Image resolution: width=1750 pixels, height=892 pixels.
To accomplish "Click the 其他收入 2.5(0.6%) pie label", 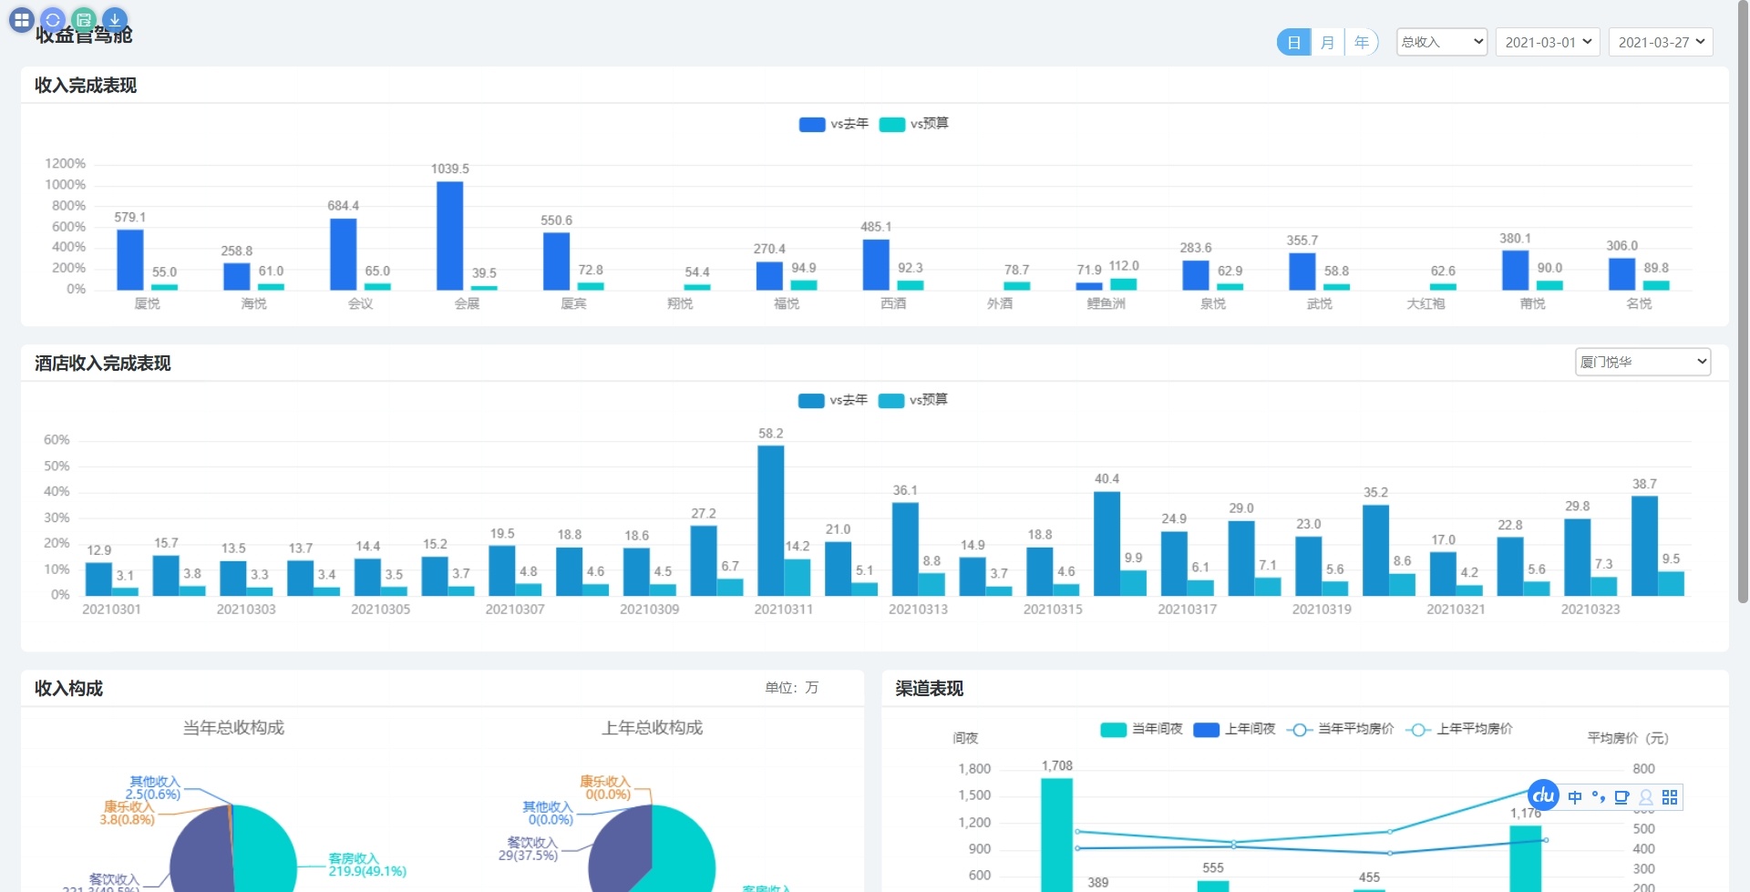I will [x=154, y=788].
